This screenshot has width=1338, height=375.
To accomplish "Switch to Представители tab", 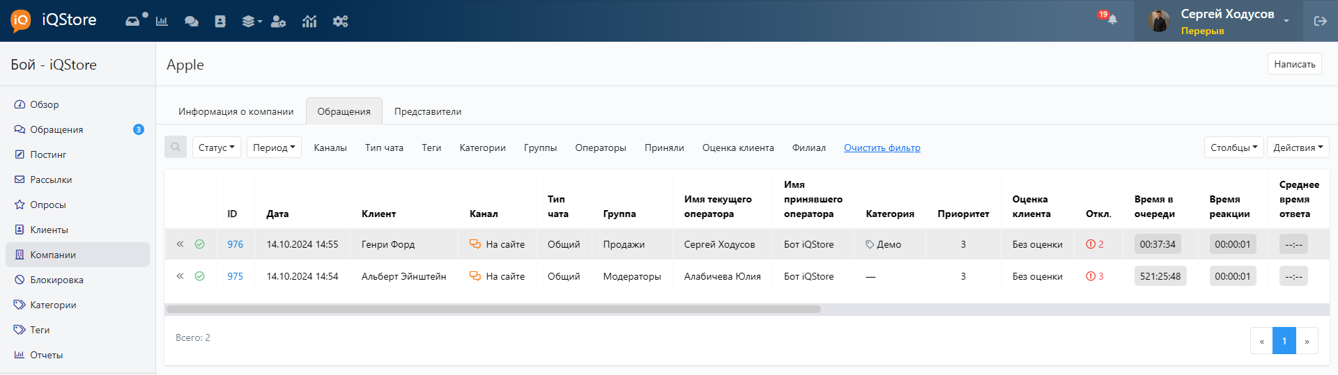I will point(428,111).
